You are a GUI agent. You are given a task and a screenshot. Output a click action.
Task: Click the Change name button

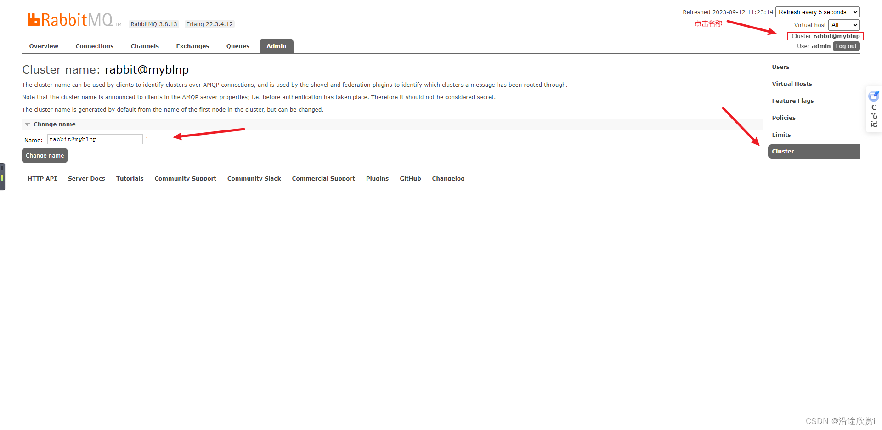45,155
